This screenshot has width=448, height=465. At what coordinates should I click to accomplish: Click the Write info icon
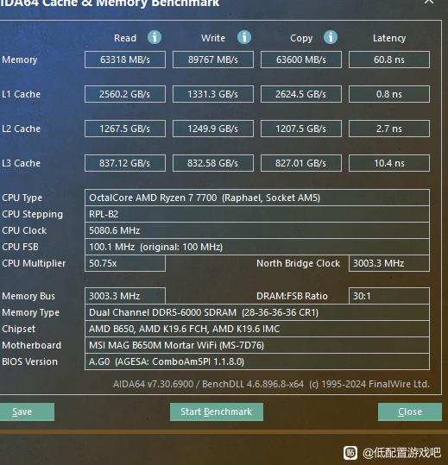coord(244,37)
